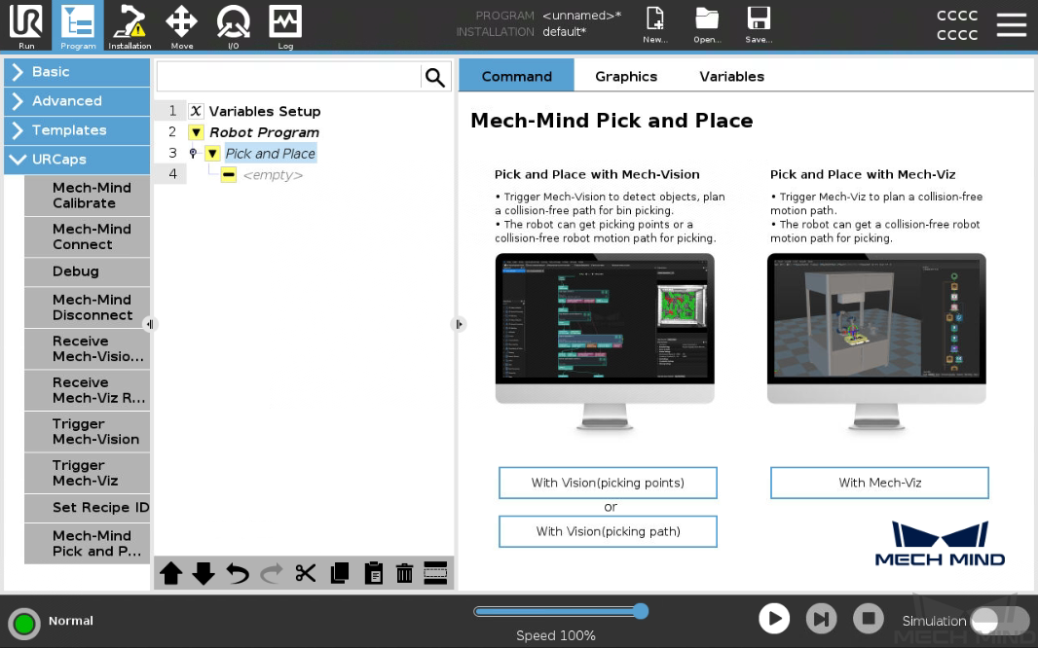This screenshot has width=1038, height=648.
Task: Paste the copied node
Action: (x=373, y=573)
